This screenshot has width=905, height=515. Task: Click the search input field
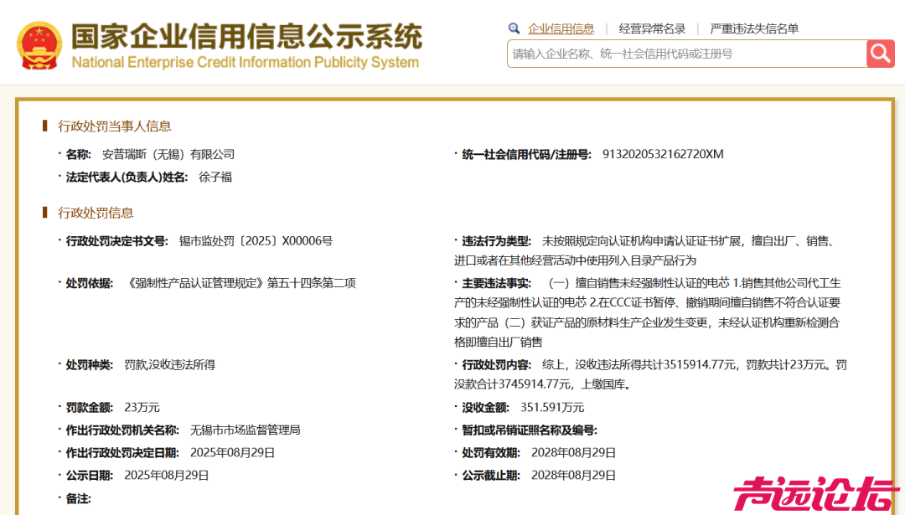[679, 54]
